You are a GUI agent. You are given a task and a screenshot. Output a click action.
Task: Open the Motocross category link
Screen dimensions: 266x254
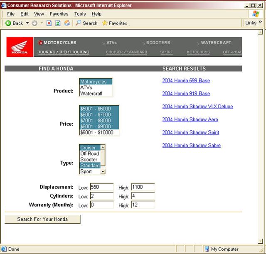pos(198,52)
